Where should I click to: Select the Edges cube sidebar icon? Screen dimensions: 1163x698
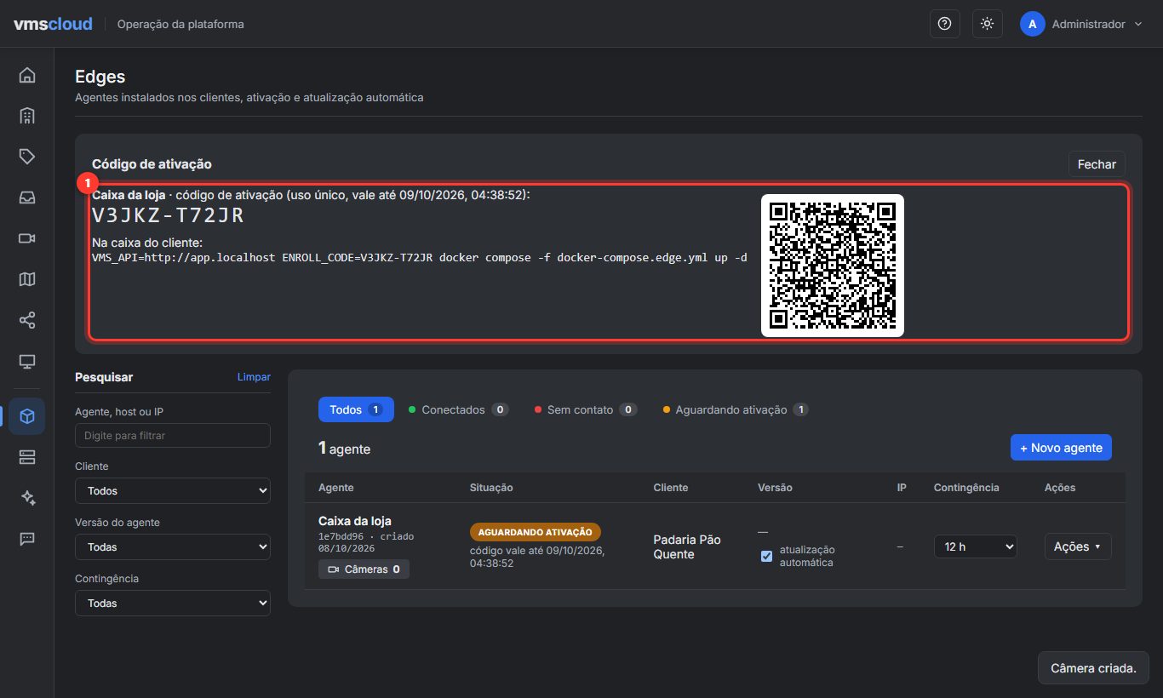[x=27, y=416]
